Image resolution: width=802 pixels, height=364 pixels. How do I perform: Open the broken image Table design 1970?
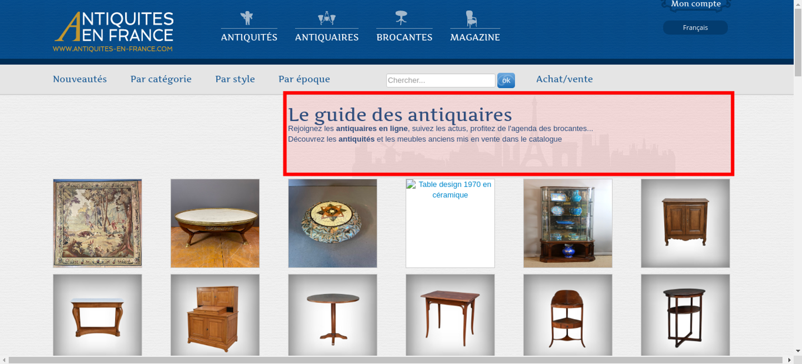click(x=450, y=223)
